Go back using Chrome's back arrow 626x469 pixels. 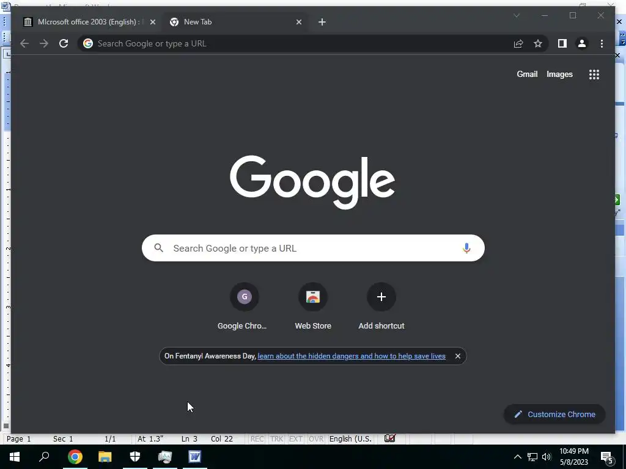(x=24, y=43)
